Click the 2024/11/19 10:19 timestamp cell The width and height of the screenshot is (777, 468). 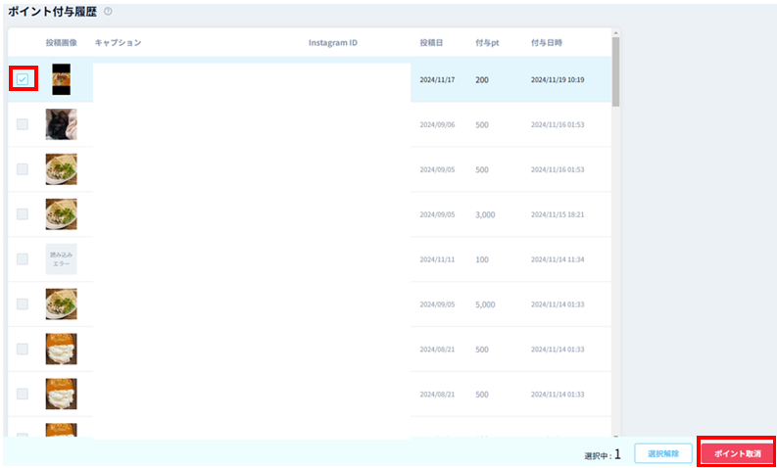point(557,79)
